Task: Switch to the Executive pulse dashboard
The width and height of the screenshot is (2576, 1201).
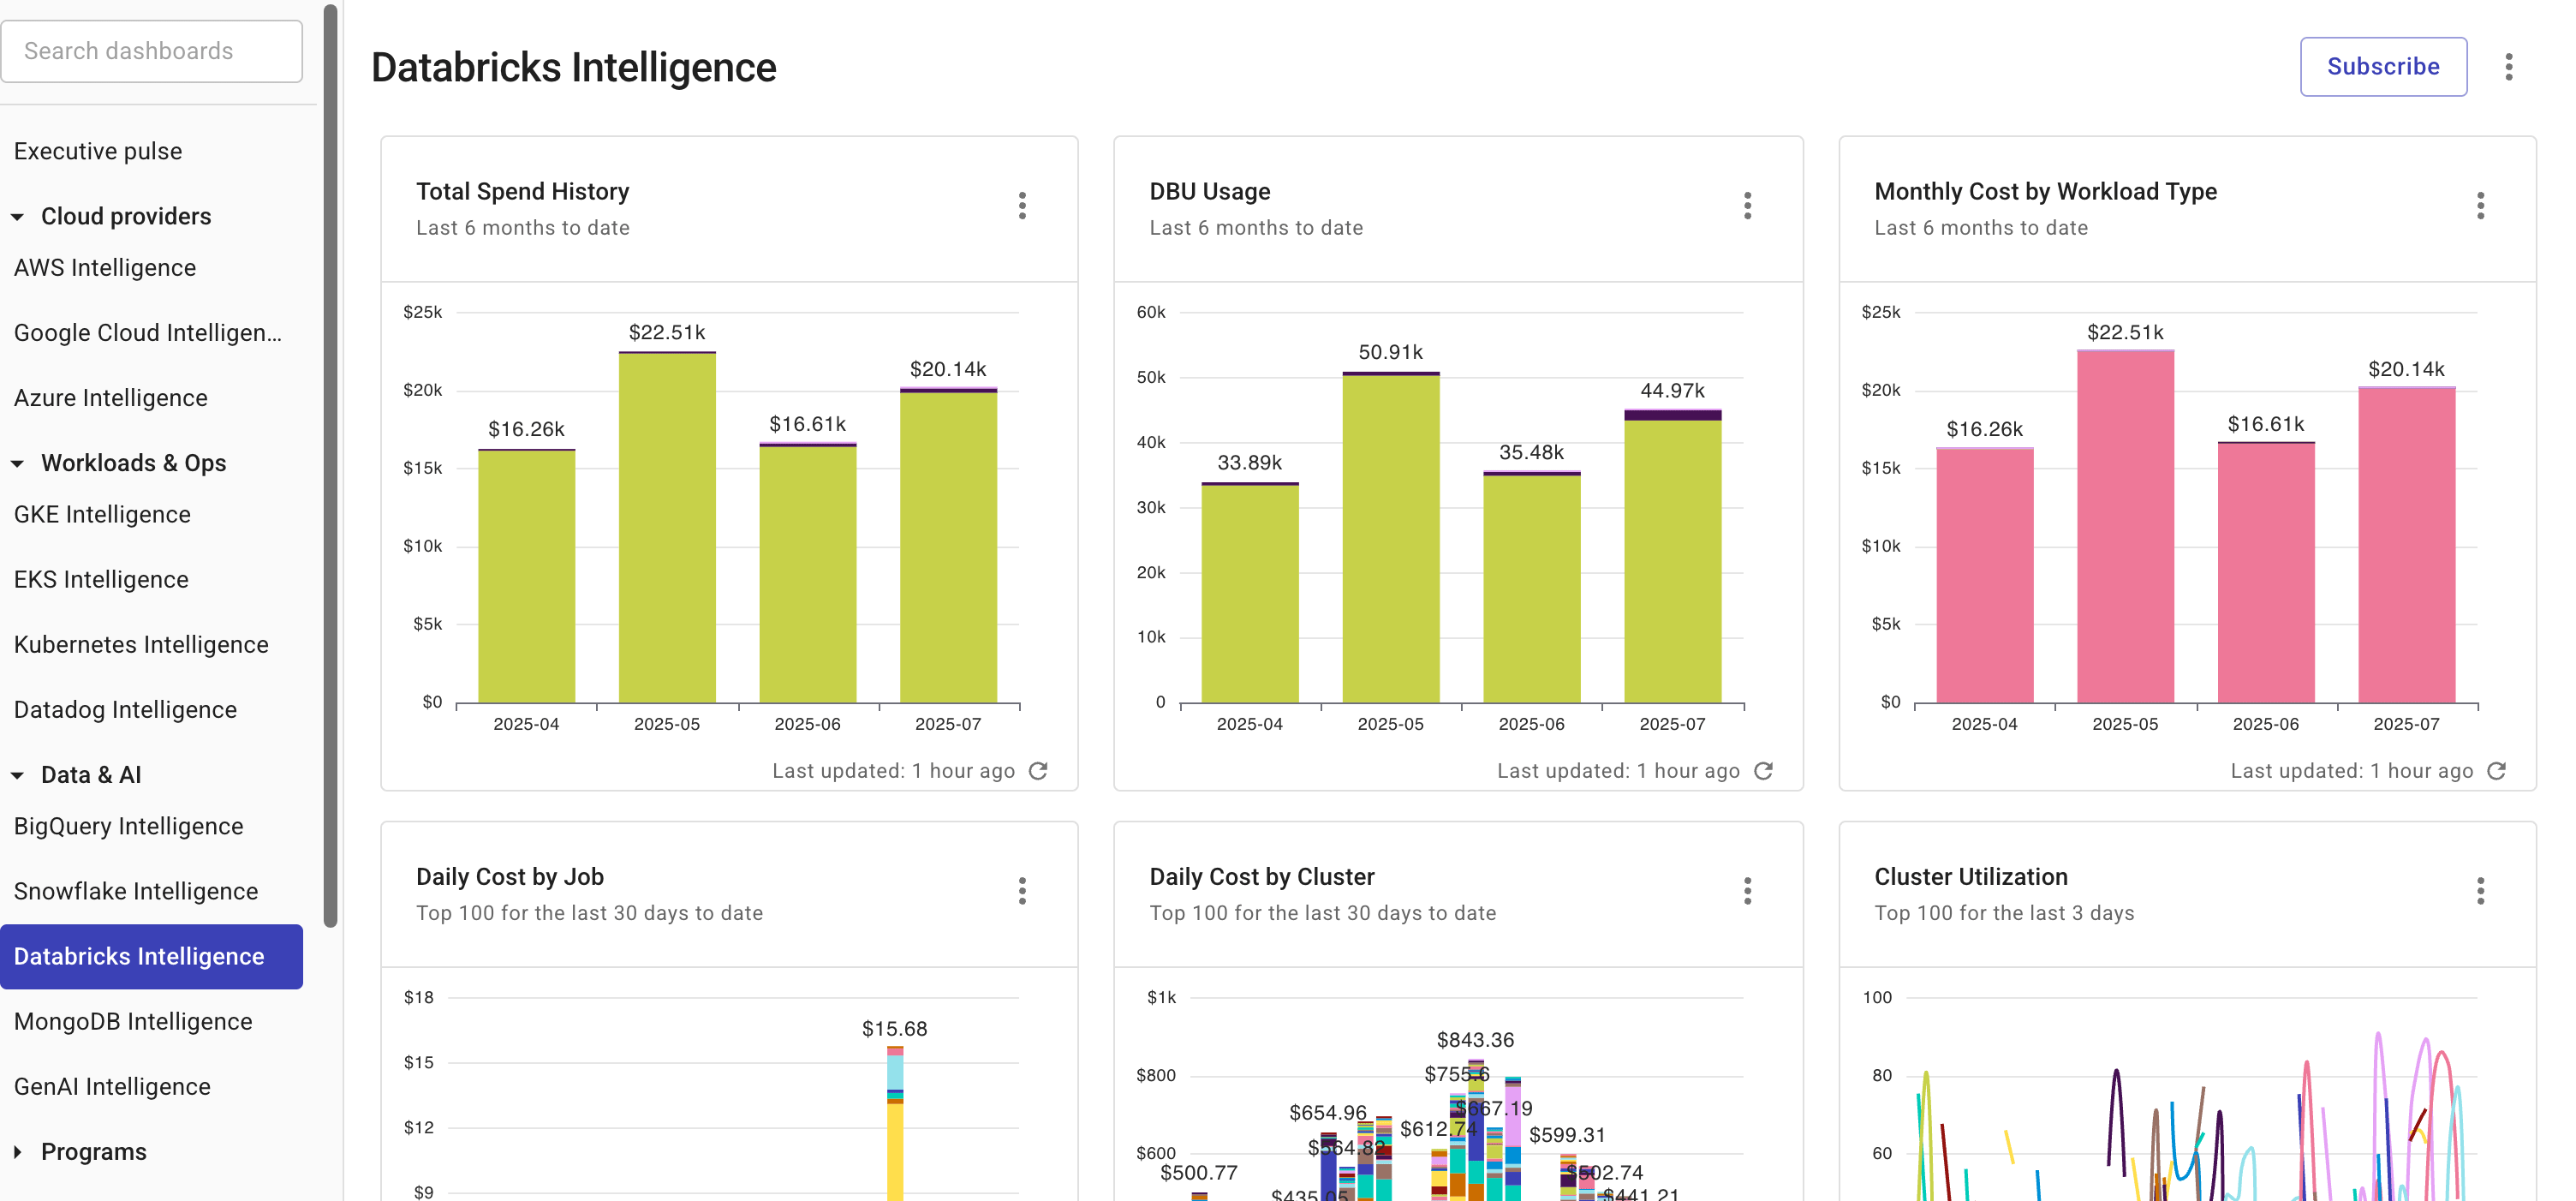Action: [98, 151]
